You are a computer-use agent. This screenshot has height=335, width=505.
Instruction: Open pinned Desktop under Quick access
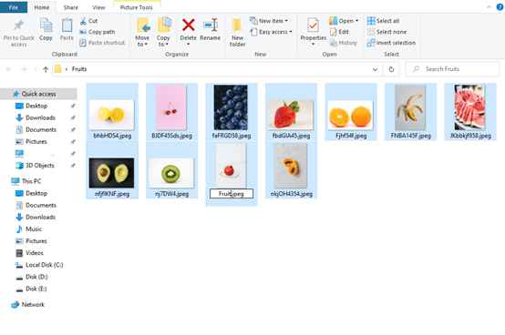[36, 106]
